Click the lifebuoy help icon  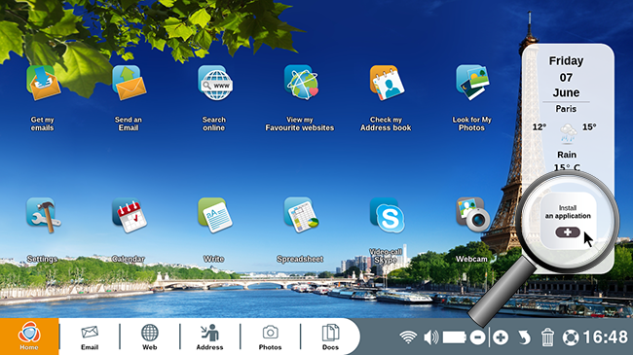tap(571, 337)
